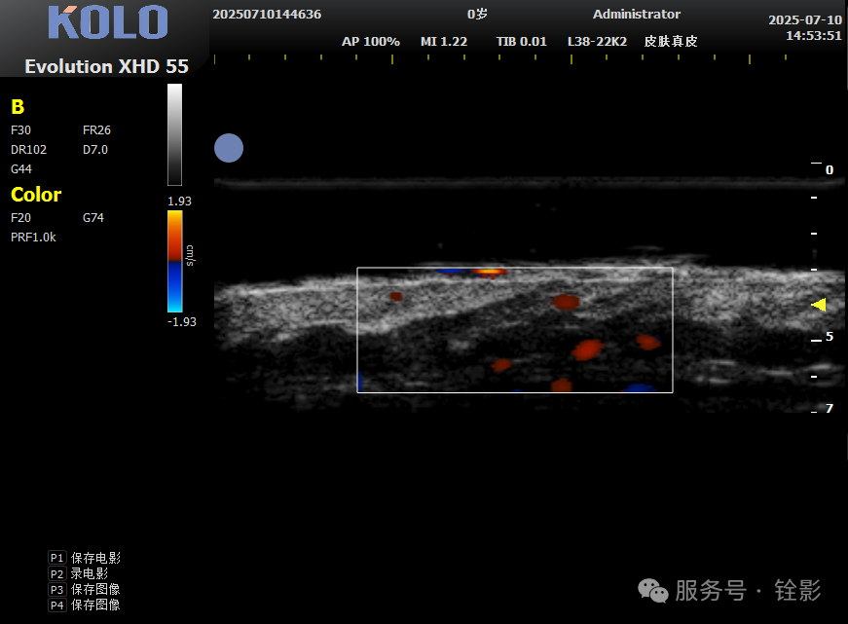Select the FR26 frame rate value
The image size is (848, 624).
tap(96, 130)
